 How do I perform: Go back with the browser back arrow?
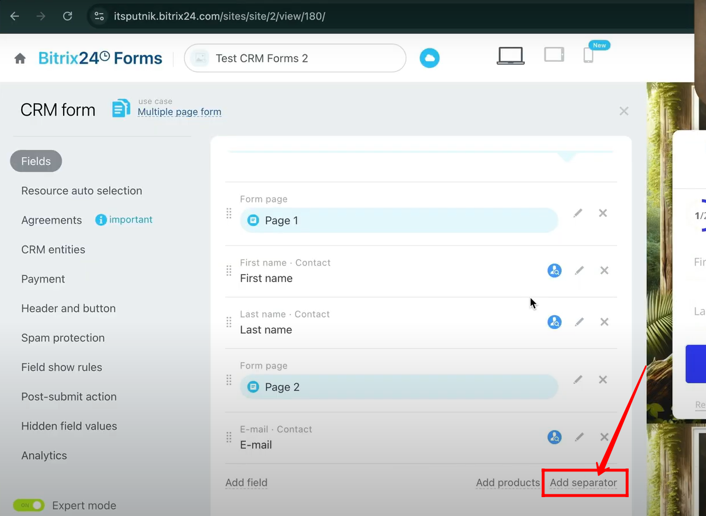[15, 16]
